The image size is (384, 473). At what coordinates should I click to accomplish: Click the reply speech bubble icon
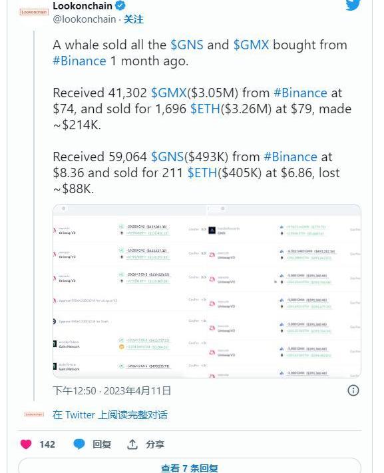pos(79,444)
